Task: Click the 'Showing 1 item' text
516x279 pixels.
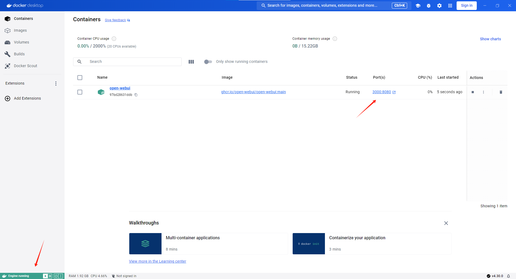Action: point(494,206)
